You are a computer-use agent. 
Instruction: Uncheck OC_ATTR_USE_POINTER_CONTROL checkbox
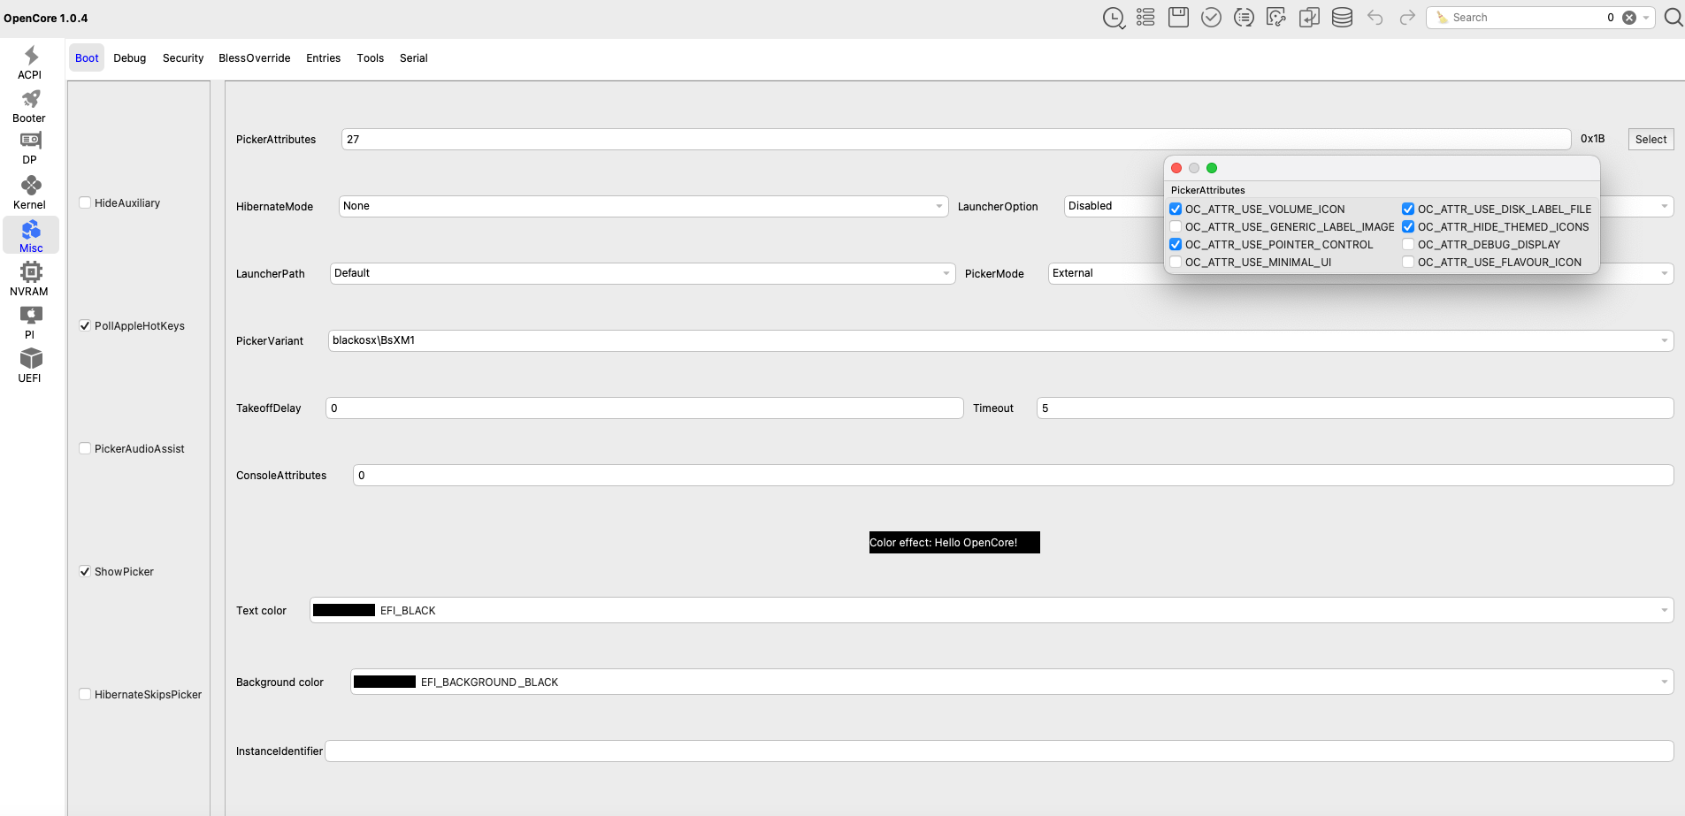1176,244
